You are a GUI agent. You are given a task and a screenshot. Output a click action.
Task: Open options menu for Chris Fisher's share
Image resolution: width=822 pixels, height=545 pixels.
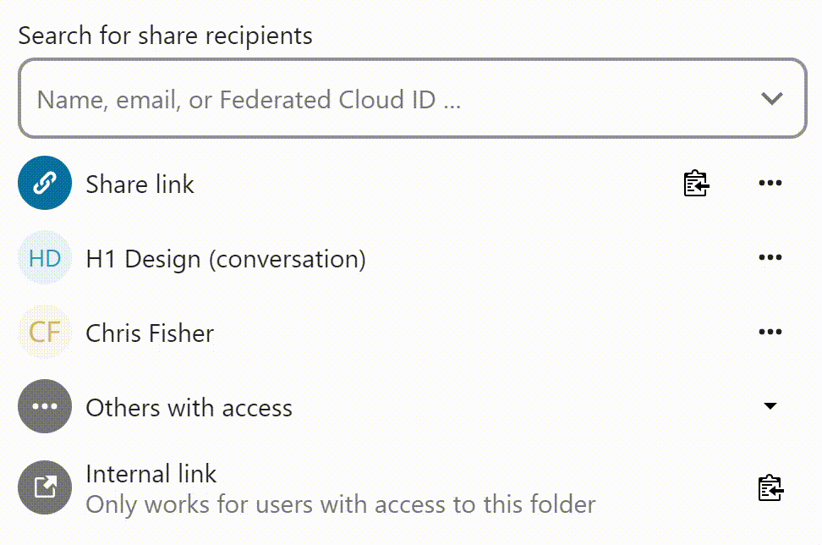[x=770, y=332]
